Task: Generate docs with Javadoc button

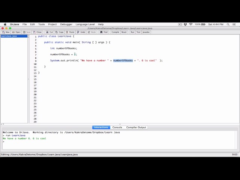Action: point(146,32)
